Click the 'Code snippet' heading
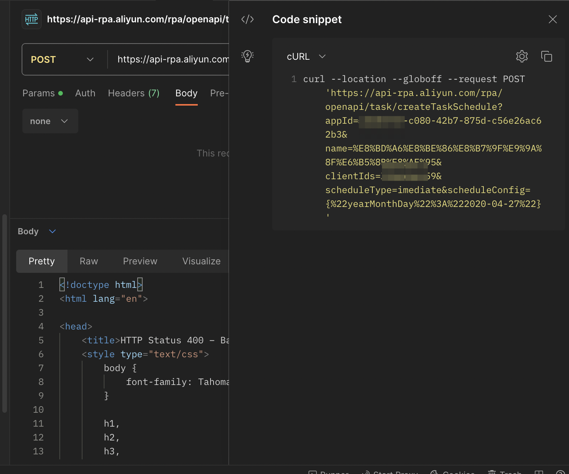Screen dimensions: 569x474 (x=307, y=19)
